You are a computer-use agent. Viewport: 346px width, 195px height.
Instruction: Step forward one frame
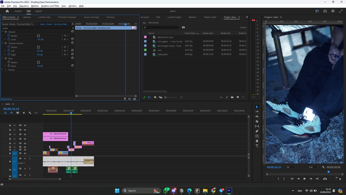coord(311,179)
